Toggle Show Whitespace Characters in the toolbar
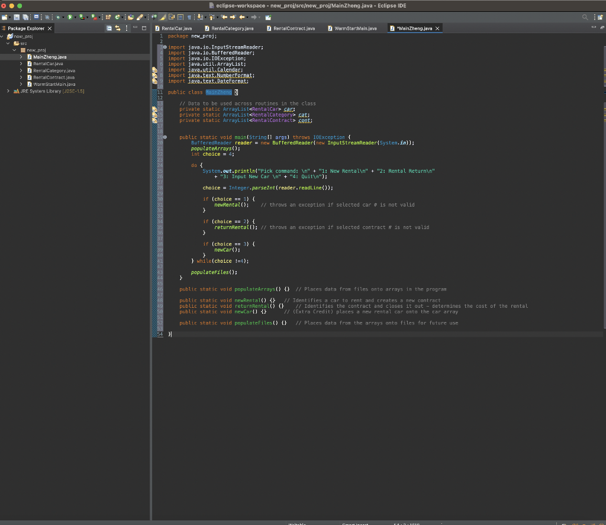The image size is (606, 525). 189,17
